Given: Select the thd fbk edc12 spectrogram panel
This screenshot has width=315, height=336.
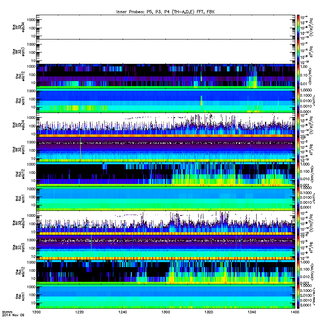Looking at the screenshot, I should (x=165, y=174).
